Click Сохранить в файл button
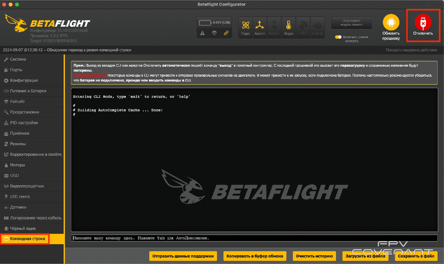444x264 pixels. click(416, 256)
